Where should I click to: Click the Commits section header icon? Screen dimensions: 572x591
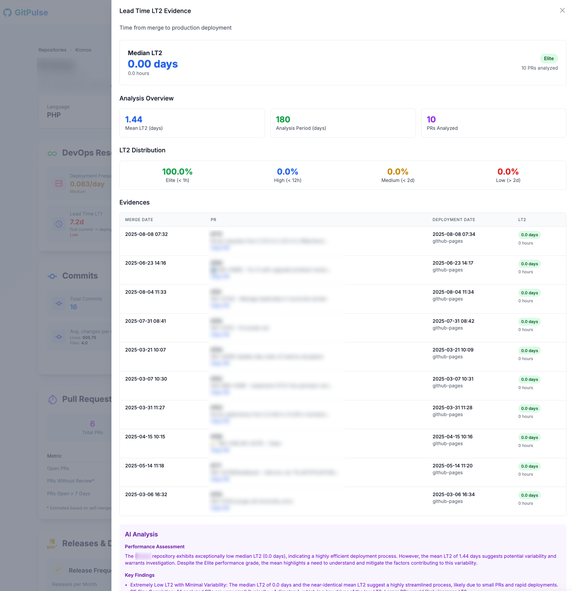pyautogui.click(x=52, y=276)
